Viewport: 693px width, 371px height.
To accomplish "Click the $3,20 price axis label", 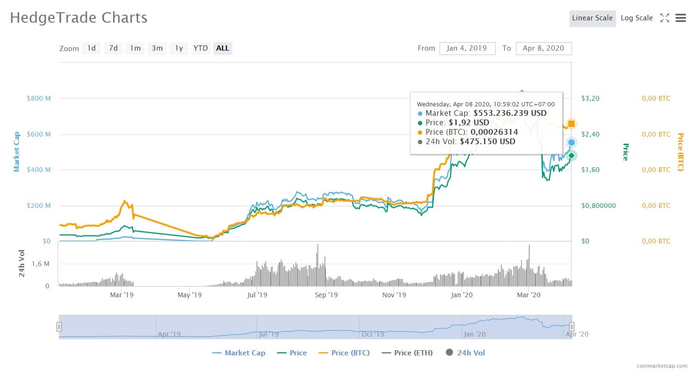I will click(x=590, y=98).
